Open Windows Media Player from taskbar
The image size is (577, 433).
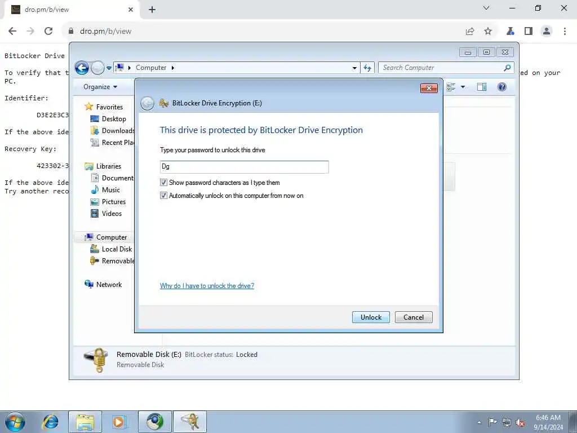tap(119, 422)
